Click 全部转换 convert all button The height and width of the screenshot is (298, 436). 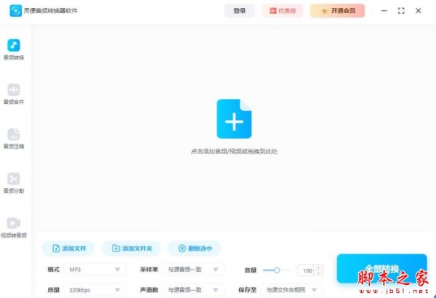(x=381, y=268)
